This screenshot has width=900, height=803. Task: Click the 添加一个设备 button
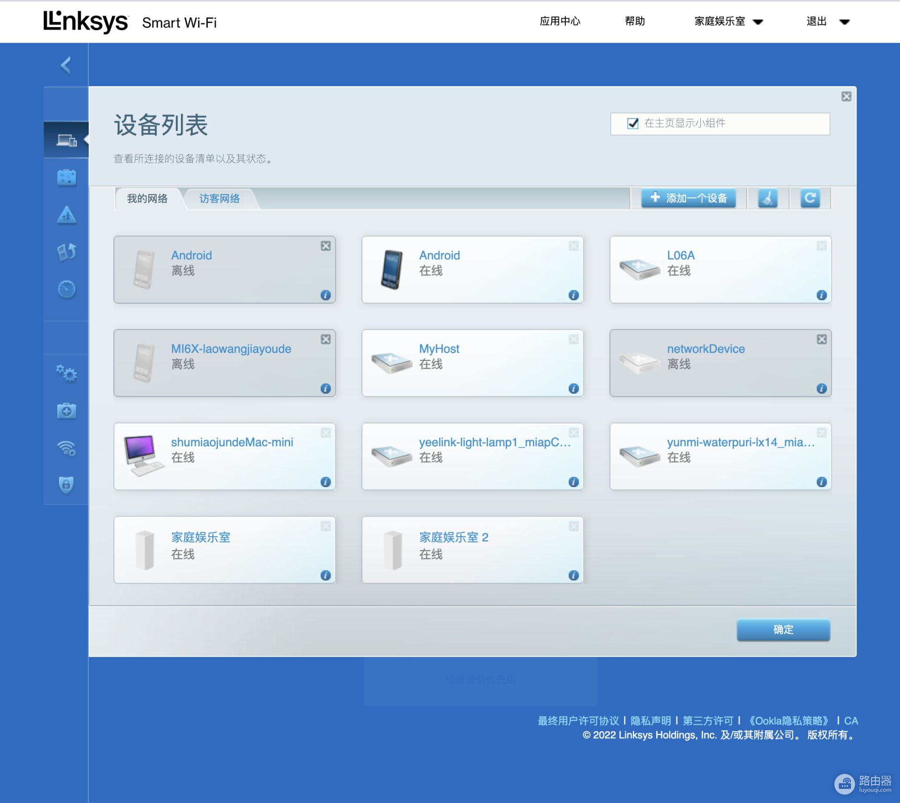tap(689, 198)
